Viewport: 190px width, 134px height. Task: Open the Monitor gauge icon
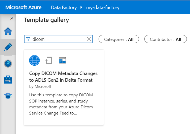pyautogui.click(x=8, y=63)
